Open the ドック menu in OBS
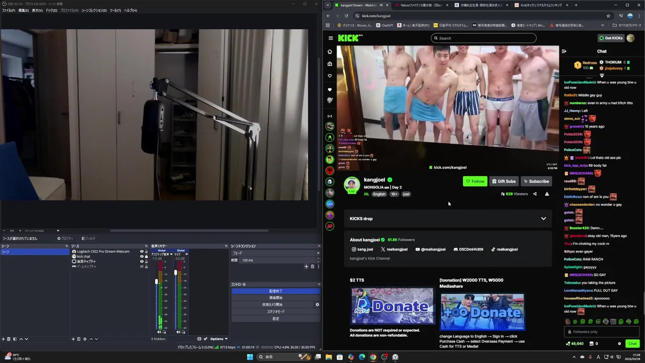Viewport: 645px width, 363px height. [51, 11]
